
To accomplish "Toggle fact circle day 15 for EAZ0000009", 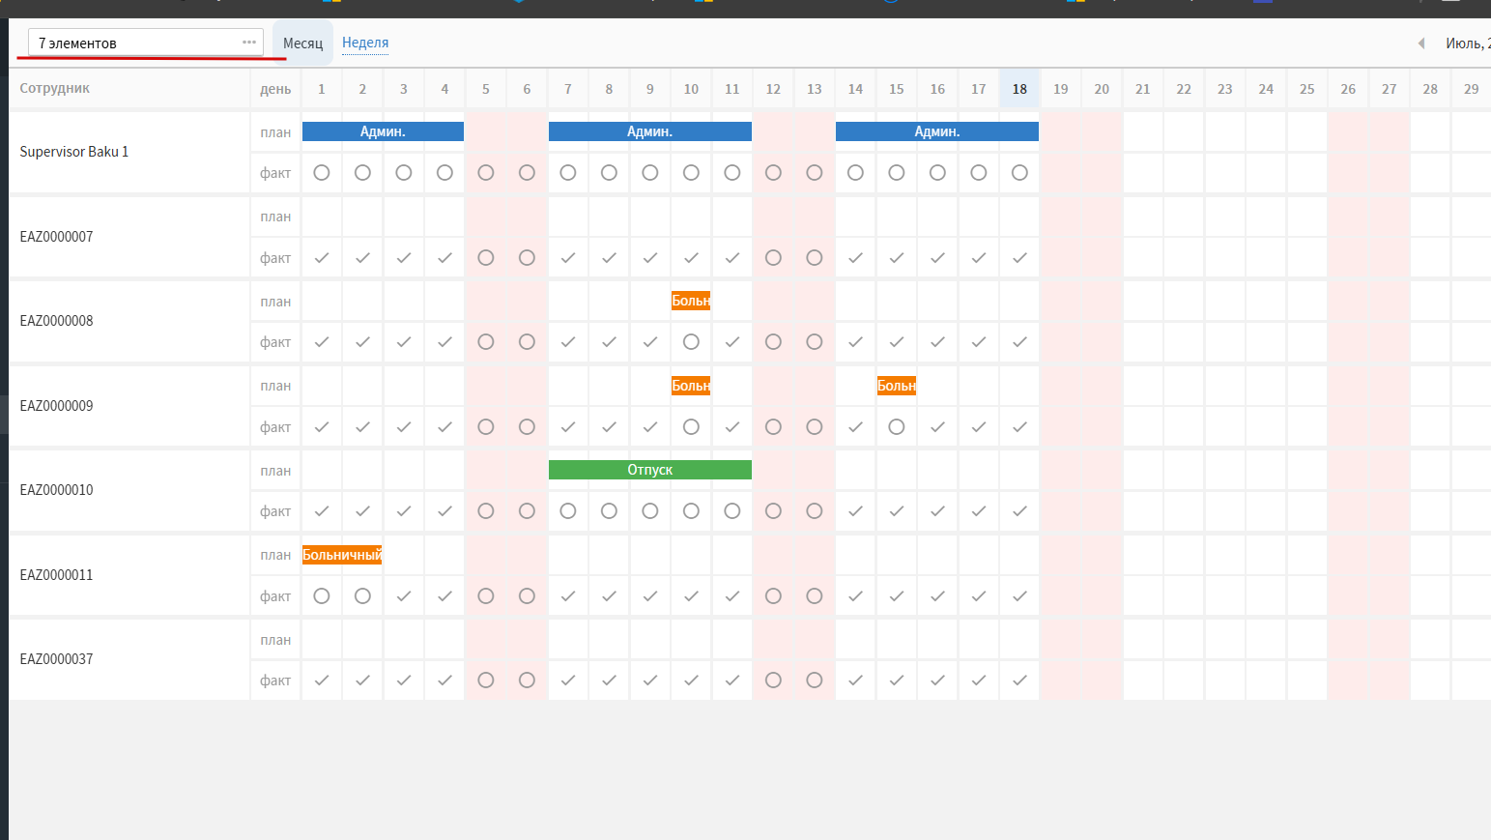I will pos(897,427).
